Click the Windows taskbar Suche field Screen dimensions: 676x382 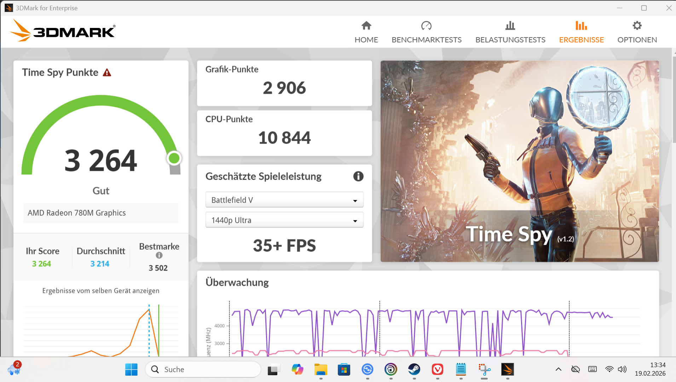203,370
